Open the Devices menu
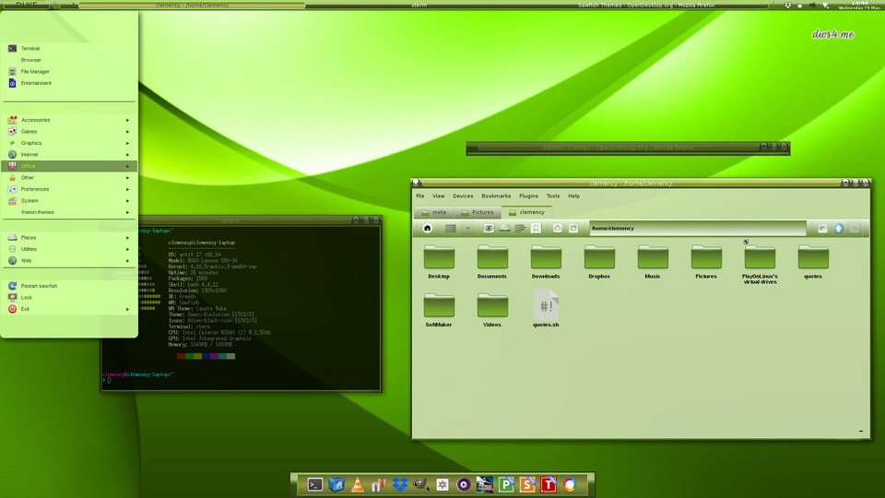This screenshot has width=885, height=498. click(463, 196)
